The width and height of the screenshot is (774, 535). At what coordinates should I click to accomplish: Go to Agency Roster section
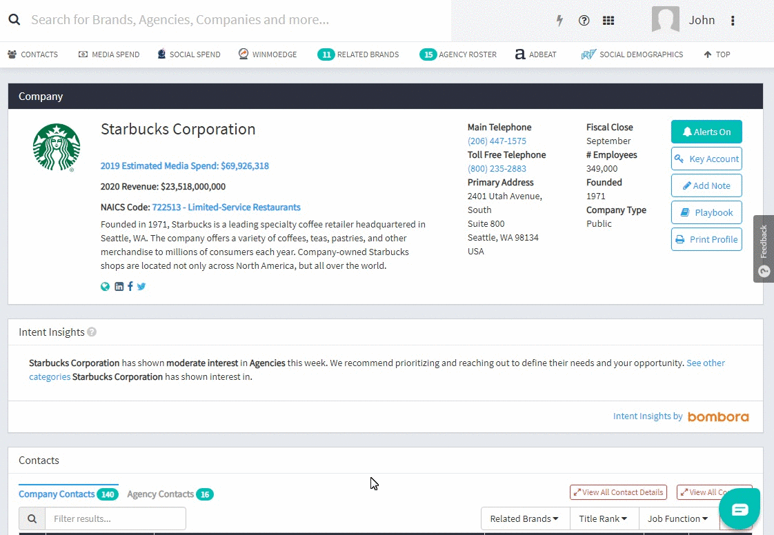click(x=458, y=54)
